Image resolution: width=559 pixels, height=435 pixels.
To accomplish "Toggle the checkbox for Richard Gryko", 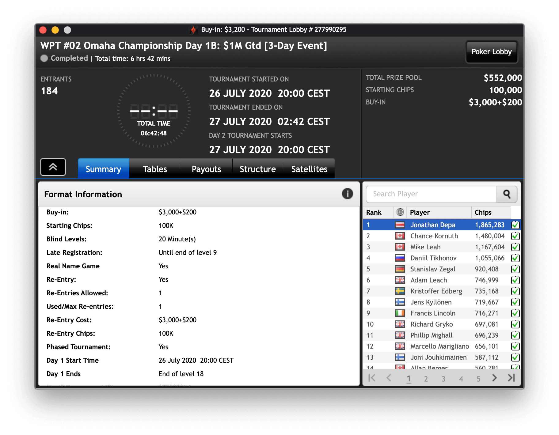I will (x=515, y=324).
